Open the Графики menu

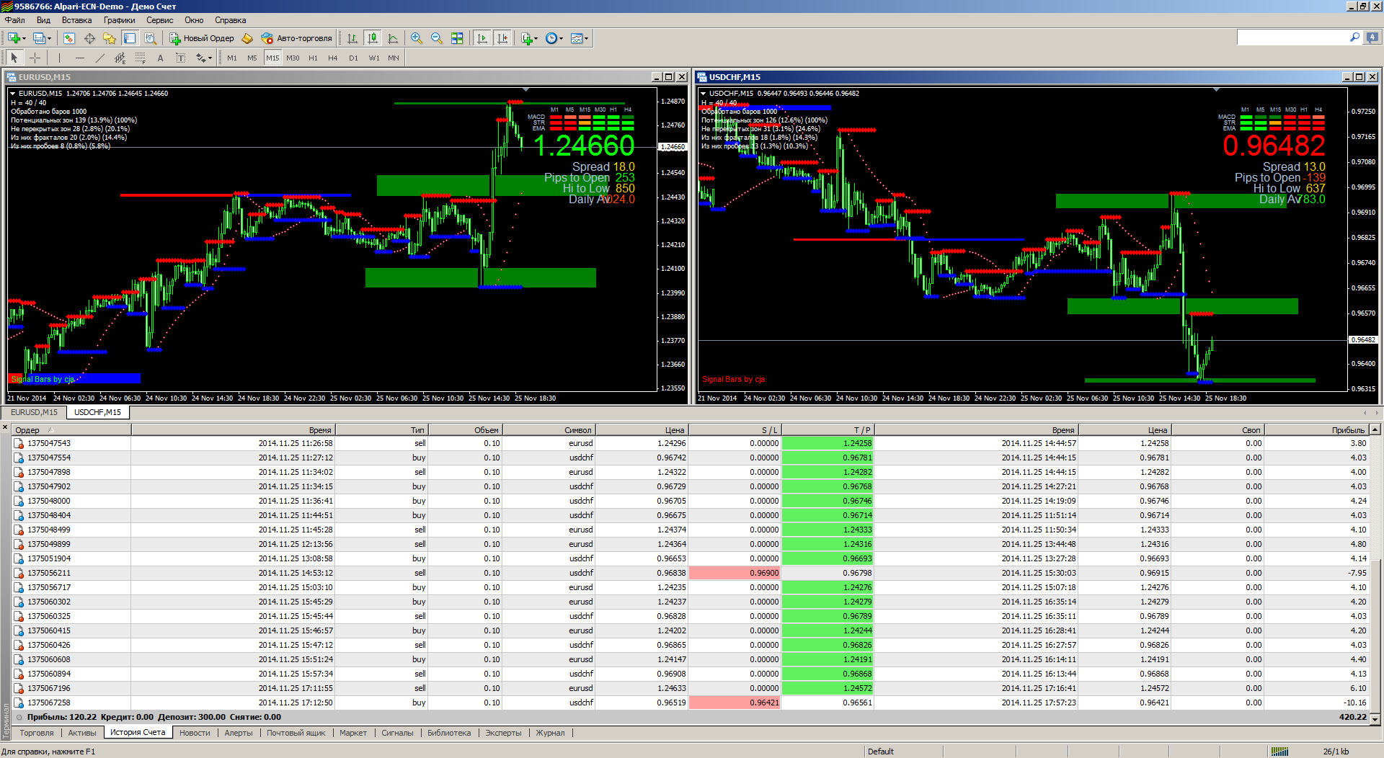click(119, 20)
